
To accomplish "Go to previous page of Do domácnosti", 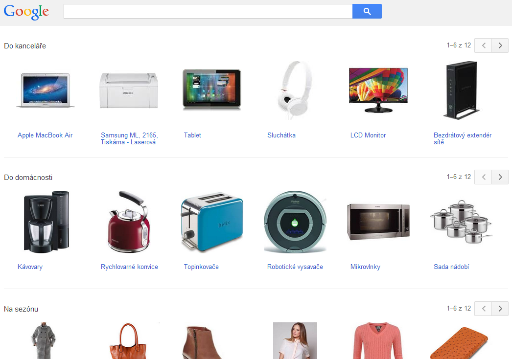I will tap(483, 177).
